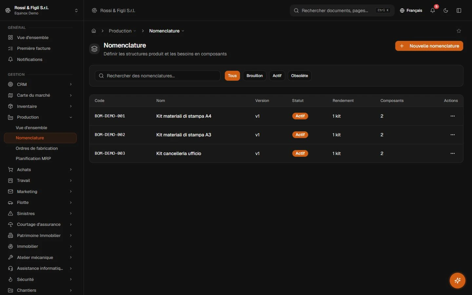Click the BOM-DEMO-002 code
The image size is (472, 295).
[x=110, y=135]
